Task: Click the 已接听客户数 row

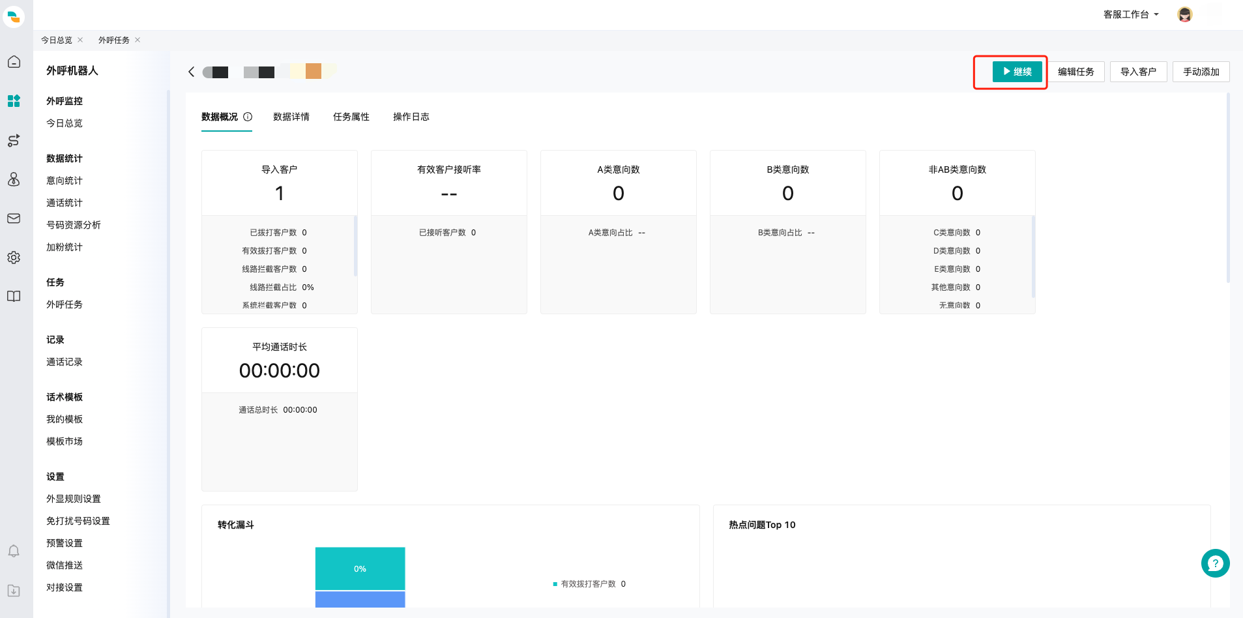Action: (x=448, y=233)
